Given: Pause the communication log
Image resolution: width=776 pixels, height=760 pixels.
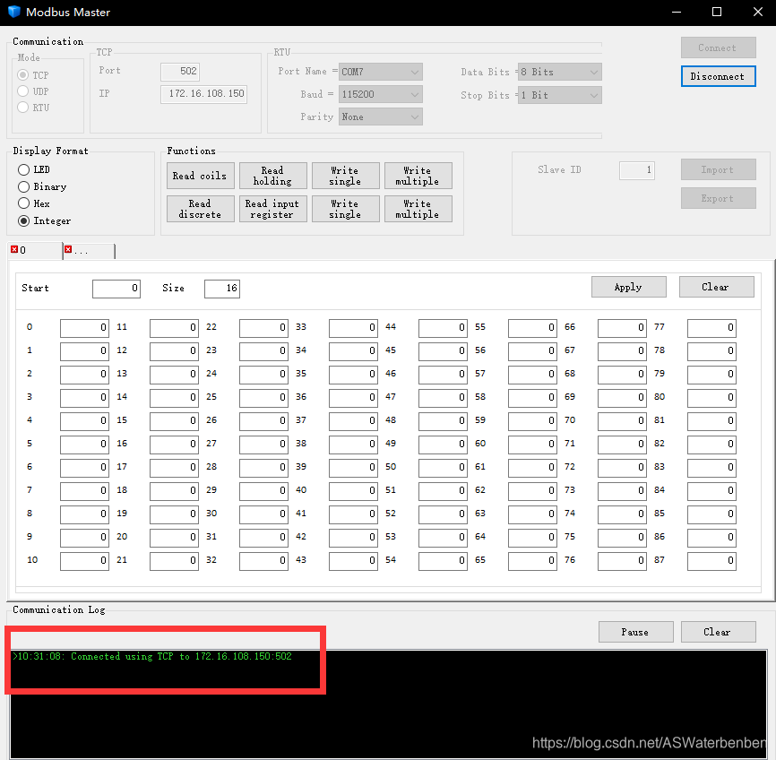Looking at the screenshot, I should (635, 632).
